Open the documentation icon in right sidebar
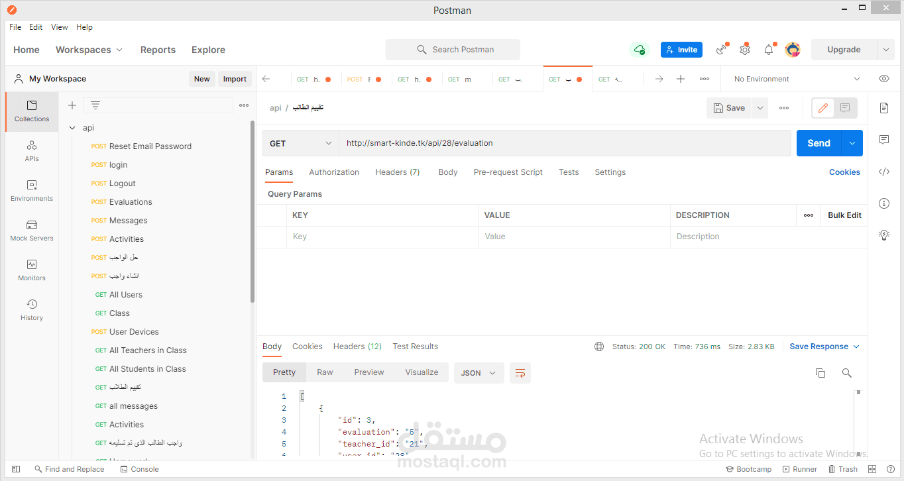Viewport: 904px width, 481px height. point(884,108)
